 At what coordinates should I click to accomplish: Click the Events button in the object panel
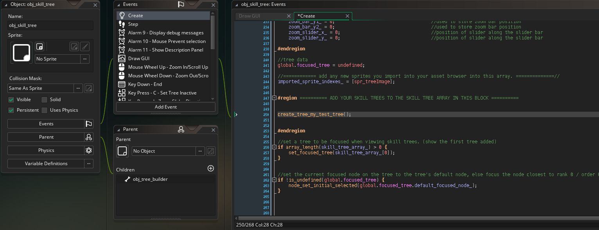(46, 124)
